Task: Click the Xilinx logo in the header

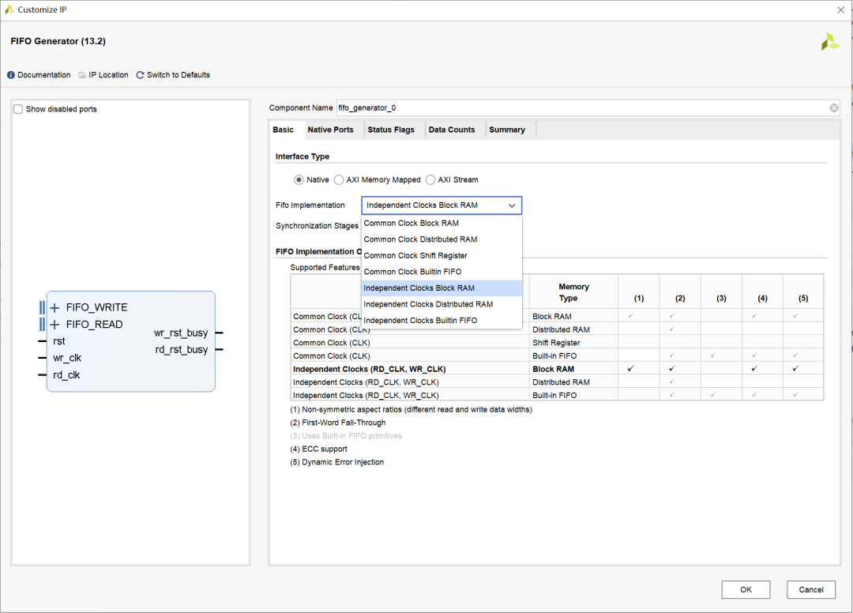Action: [x=831, y=42]
